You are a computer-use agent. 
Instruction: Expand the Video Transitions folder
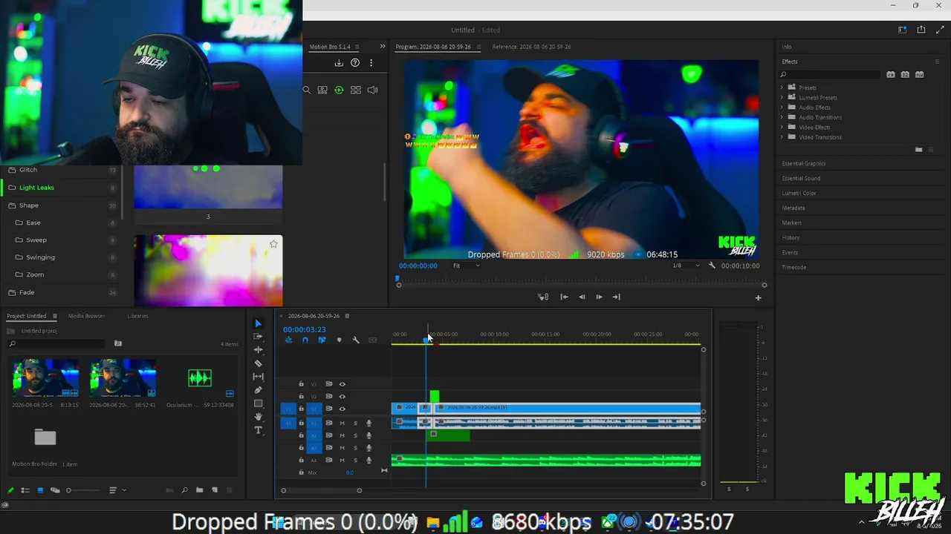coord(782,137)
